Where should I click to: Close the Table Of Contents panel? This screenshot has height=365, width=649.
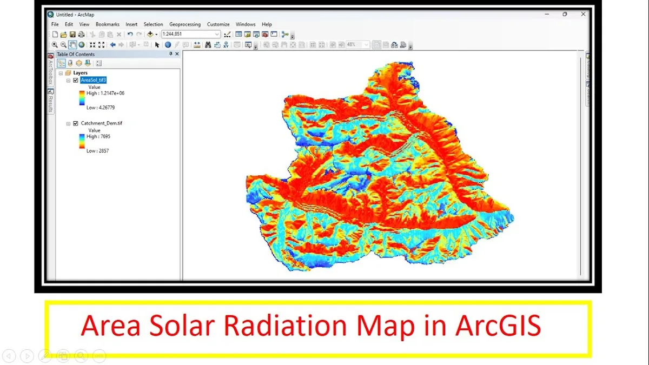177,54
